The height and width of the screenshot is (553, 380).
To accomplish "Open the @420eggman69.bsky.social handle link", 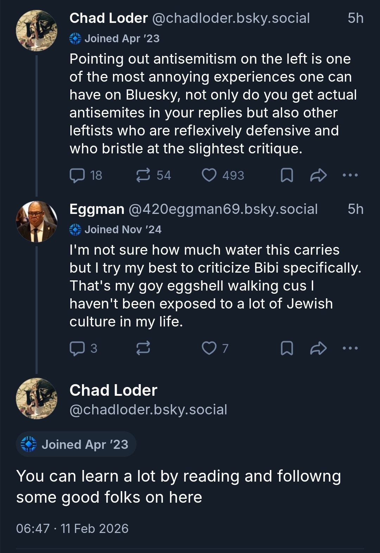I will click(x=223, y=209).
